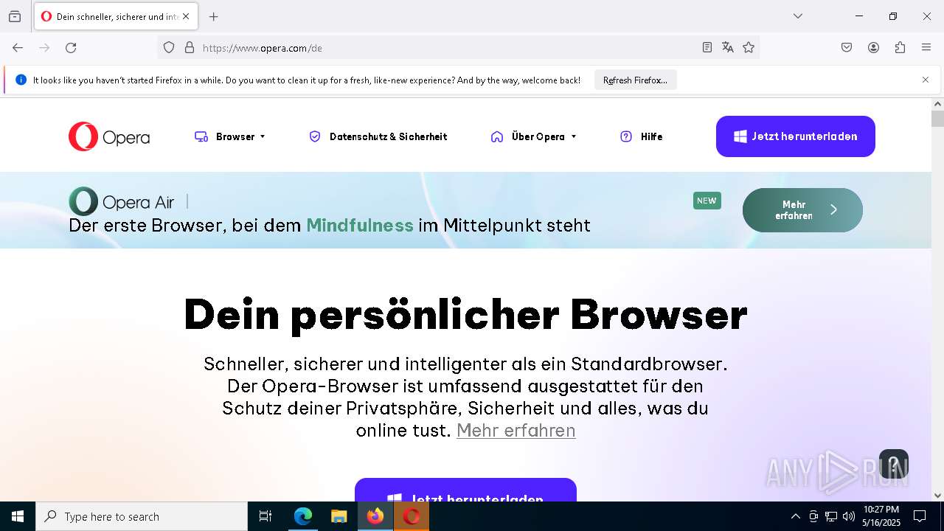Screen dimensions: 944x531
Task: Select the Opera page tab
Action: tap(116, 16)
